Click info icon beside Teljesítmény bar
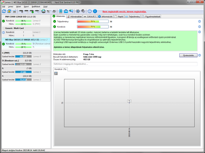 199,21
